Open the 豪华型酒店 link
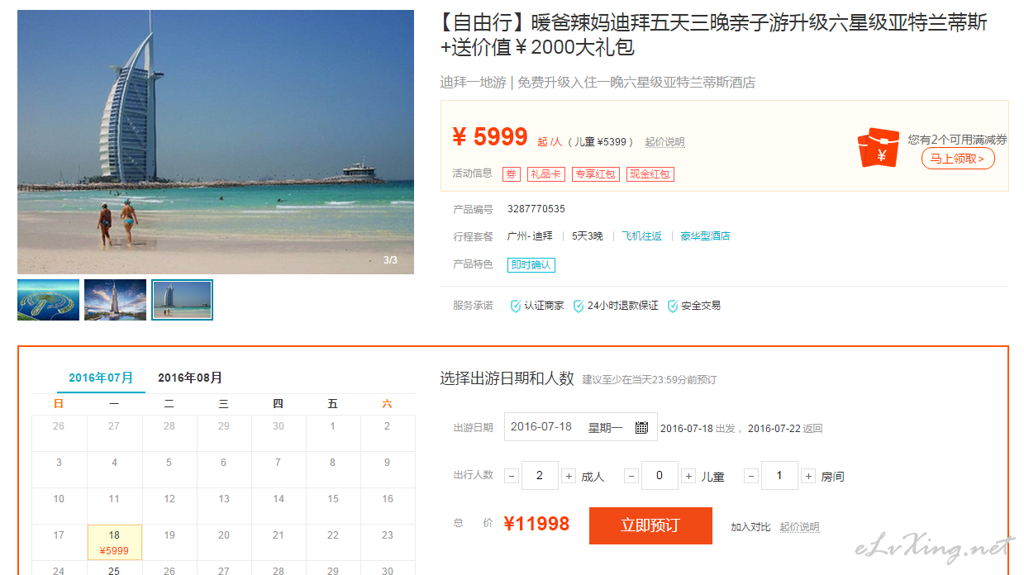This screenshot has height=575, width=1024. 705,236
